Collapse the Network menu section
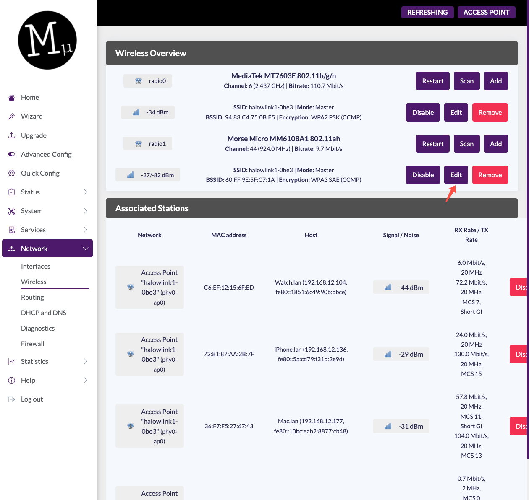529x500 pixels. tap(86, 249)
